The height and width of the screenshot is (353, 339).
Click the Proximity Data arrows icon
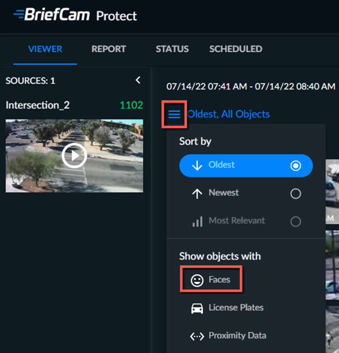pos(197,336)
